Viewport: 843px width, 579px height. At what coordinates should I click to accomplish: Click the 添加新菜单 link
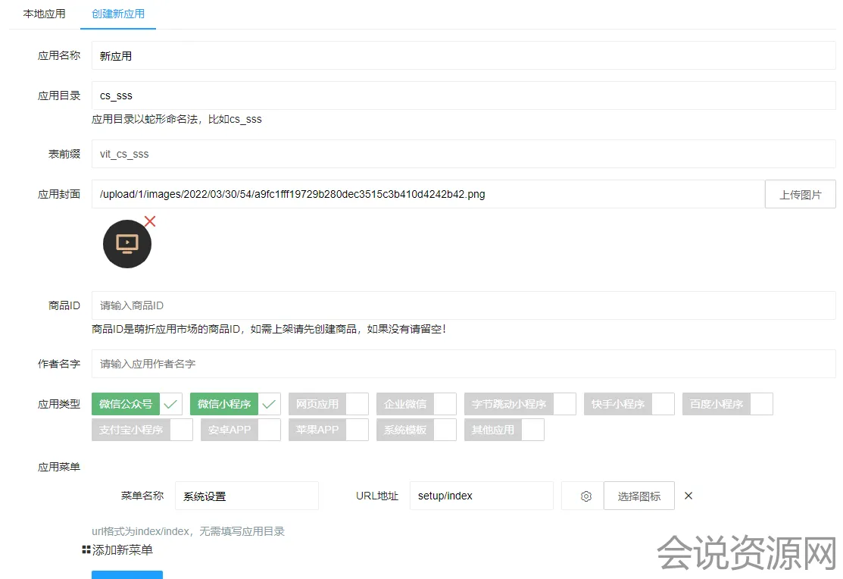tap(122, 550)
